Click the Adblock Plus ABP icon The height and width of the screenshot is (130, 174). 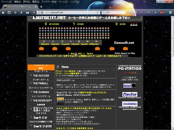pyautogui.click(x=161, y=13)
